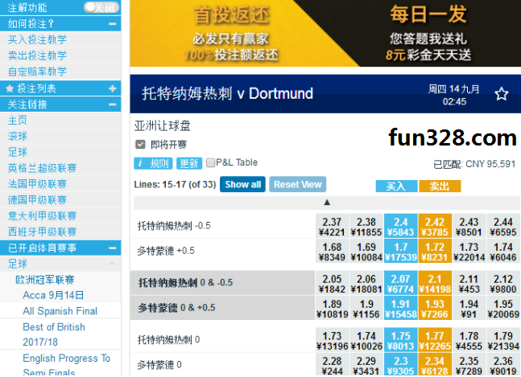Select 2.44 odds for 托特纳姆热刺 -0.5

(x=503, y=227)
